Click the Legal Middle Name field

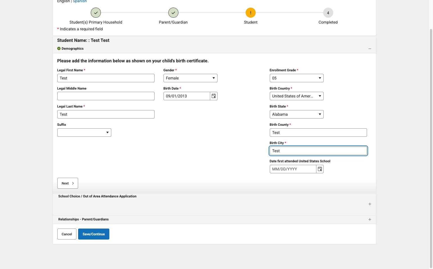click(106, 96)
